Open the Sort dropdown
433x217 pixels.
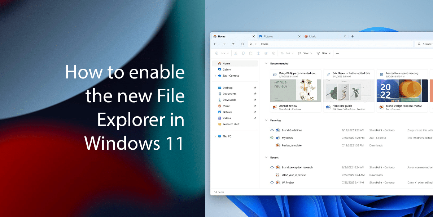[288, 53]
